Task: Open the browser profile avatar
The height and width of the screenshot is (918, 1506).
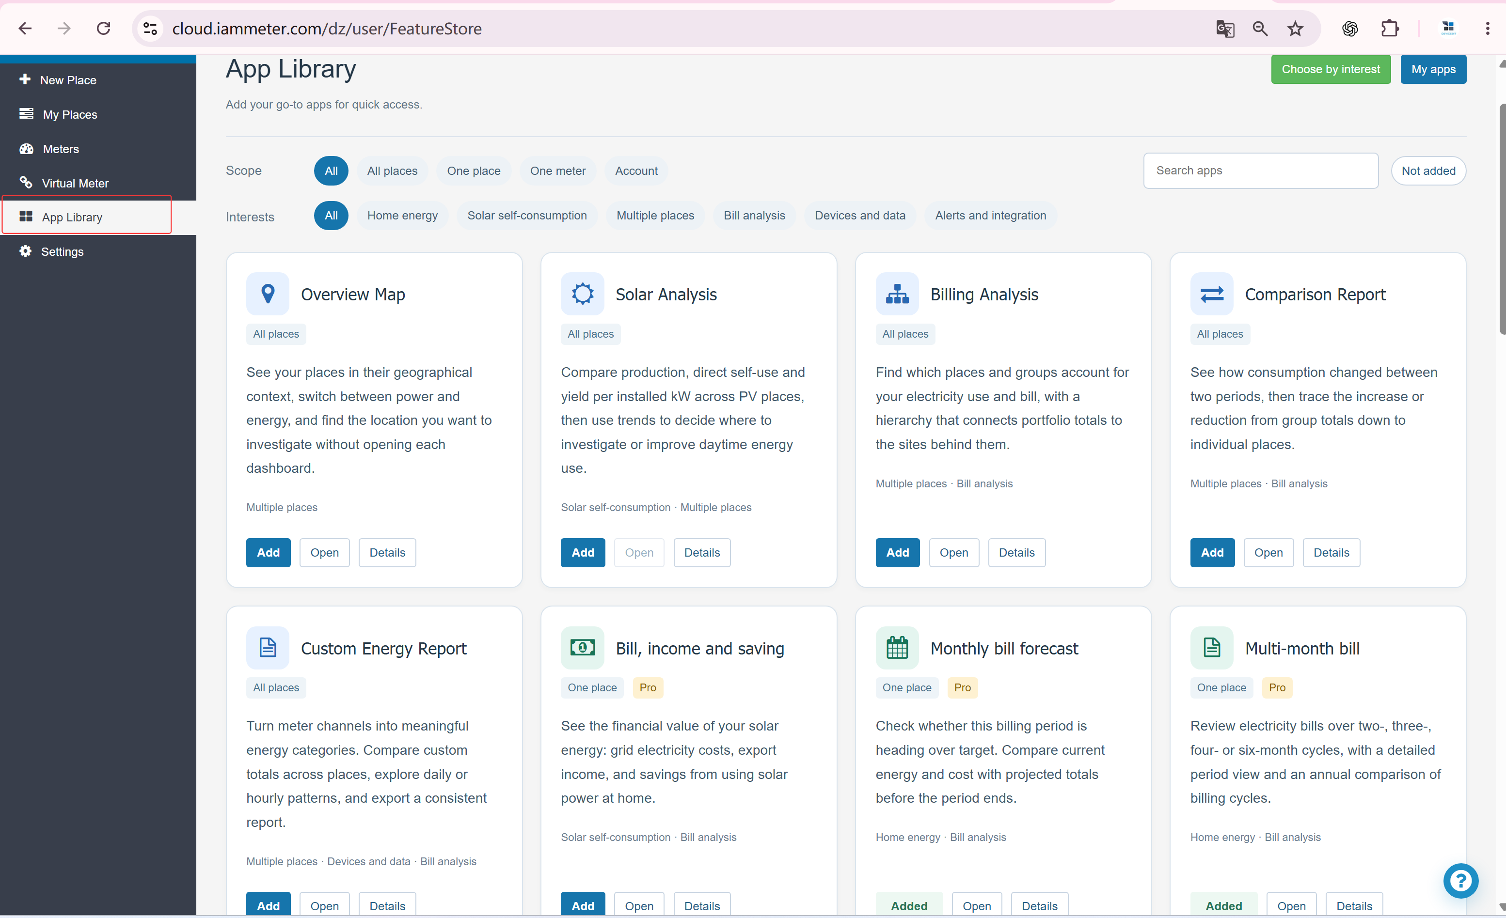Action: (x=1448, y=29)
